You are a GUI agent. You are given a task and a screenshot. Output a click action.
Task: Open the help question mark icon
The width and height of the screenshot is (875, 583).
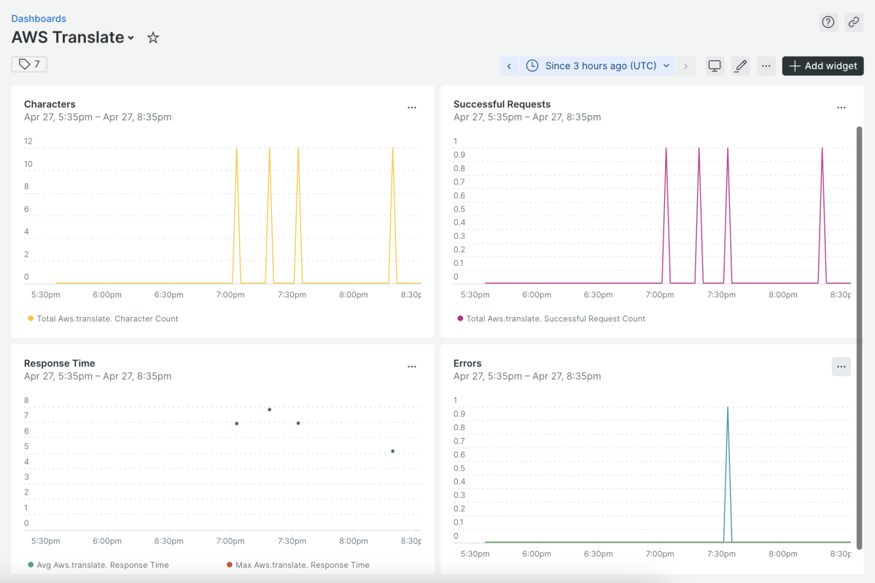coord(828,22)
